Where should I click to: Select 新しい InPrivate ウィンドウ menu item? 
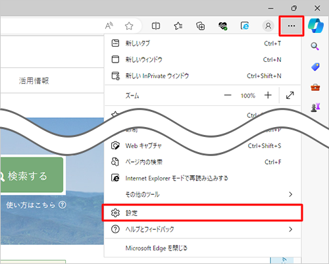(203, 76)
